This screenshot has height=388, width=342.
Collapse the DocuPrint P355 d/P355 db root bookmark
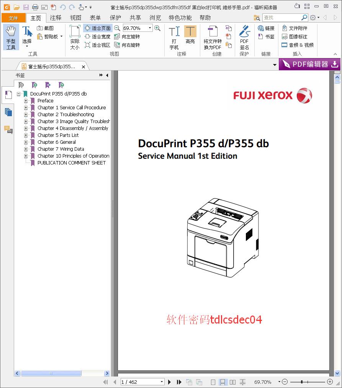[18, 94]
